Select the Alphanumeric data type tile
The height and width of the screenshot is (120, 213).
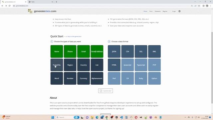[97, 78]
